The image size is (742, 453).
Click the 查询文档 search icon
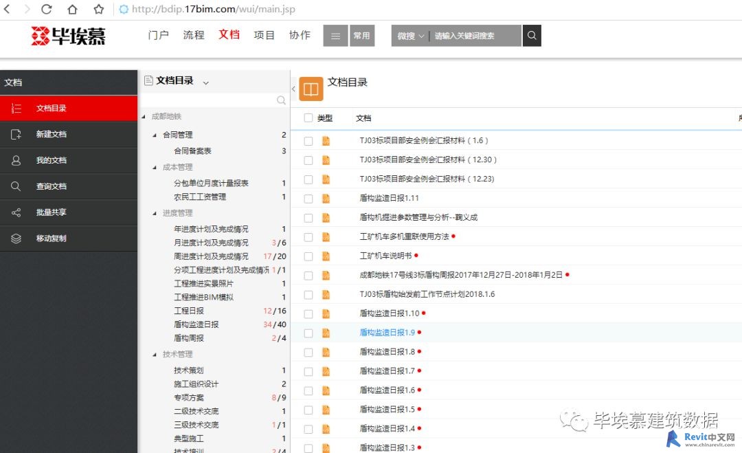16,186
